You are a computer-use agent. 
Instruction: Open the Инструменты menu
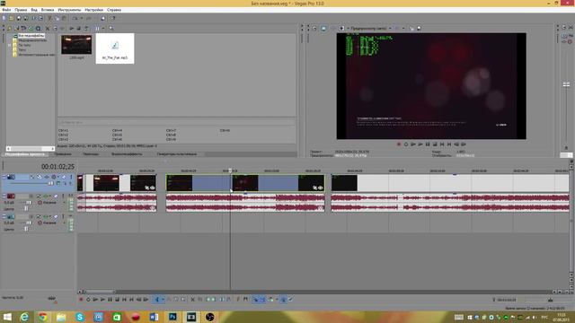(69, 10)
